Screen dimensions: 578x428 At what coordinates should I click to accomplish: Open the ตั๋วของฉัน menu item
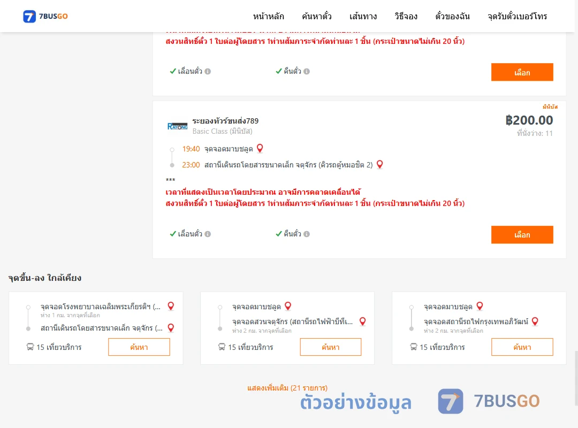pos(452,16)
